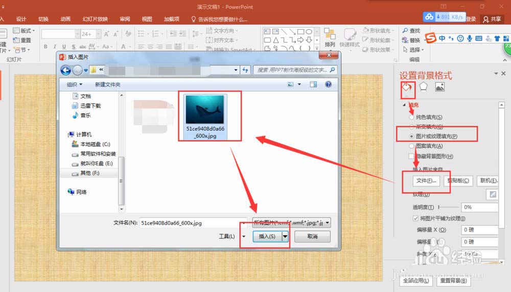Click the Back arrow in the Insert Picture dialog

[x=65, y=70]
